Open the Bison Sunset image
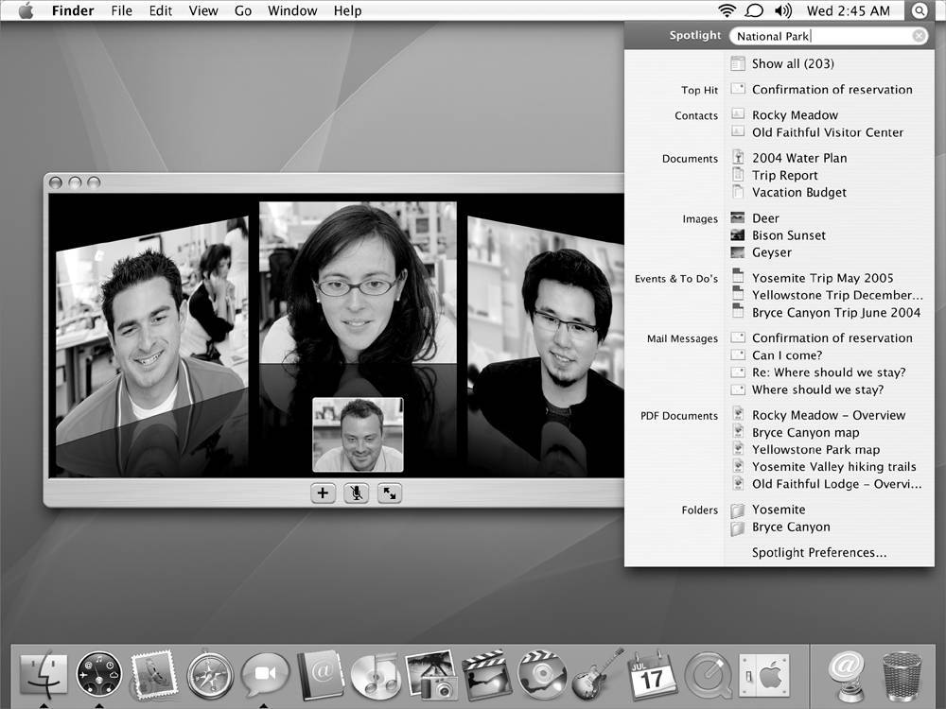 point(789,235)
